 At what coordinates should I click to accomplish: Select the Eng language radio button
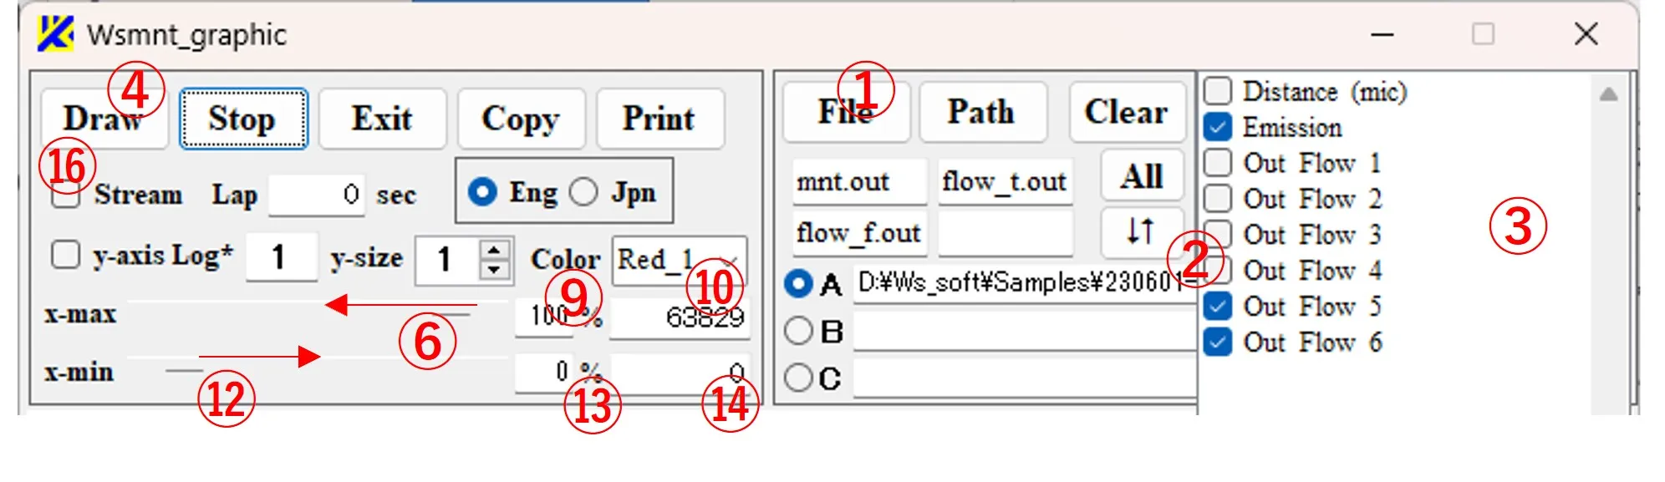[483, 192]
